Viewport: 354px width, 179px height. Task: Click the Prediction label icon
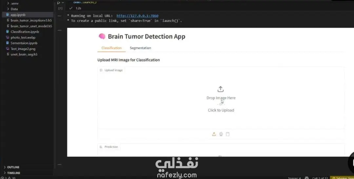(101, 147)
